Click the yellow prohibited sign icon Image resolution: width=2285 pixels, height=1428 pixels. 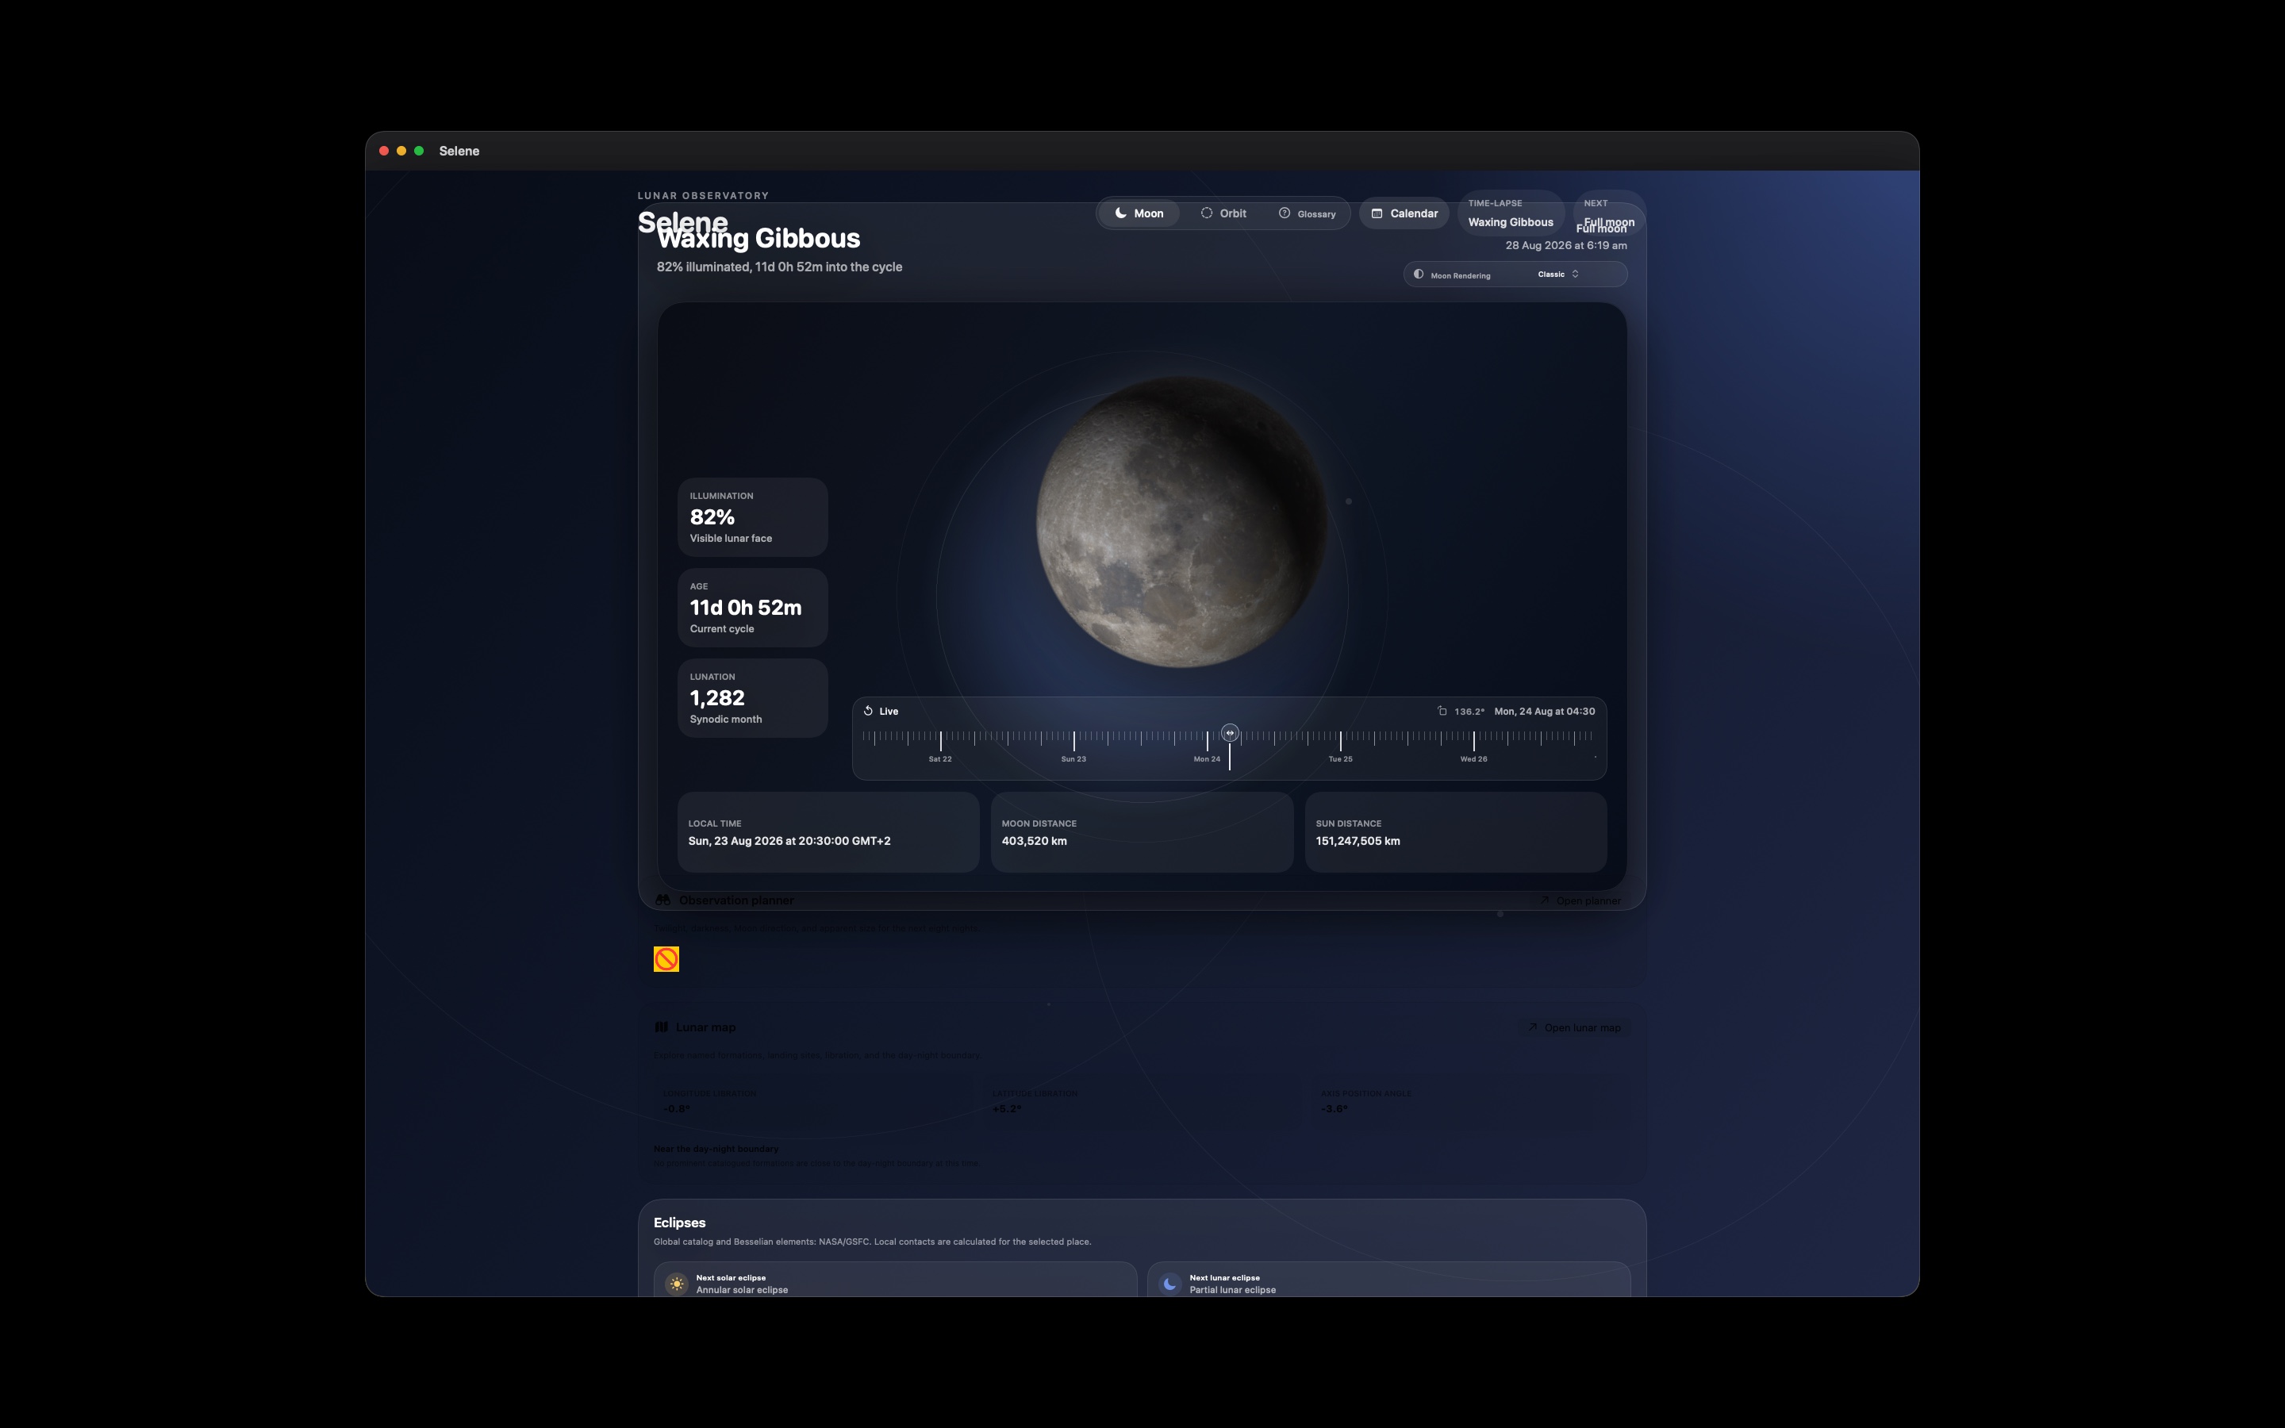click(x=666, y=960)
